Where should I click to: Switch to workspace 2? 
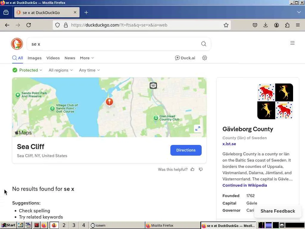pos(64,225)
